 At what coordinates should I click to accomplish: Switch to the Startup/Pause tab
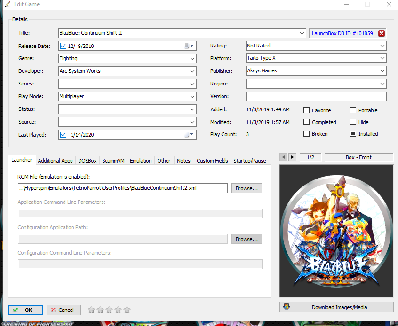(249, 161)
